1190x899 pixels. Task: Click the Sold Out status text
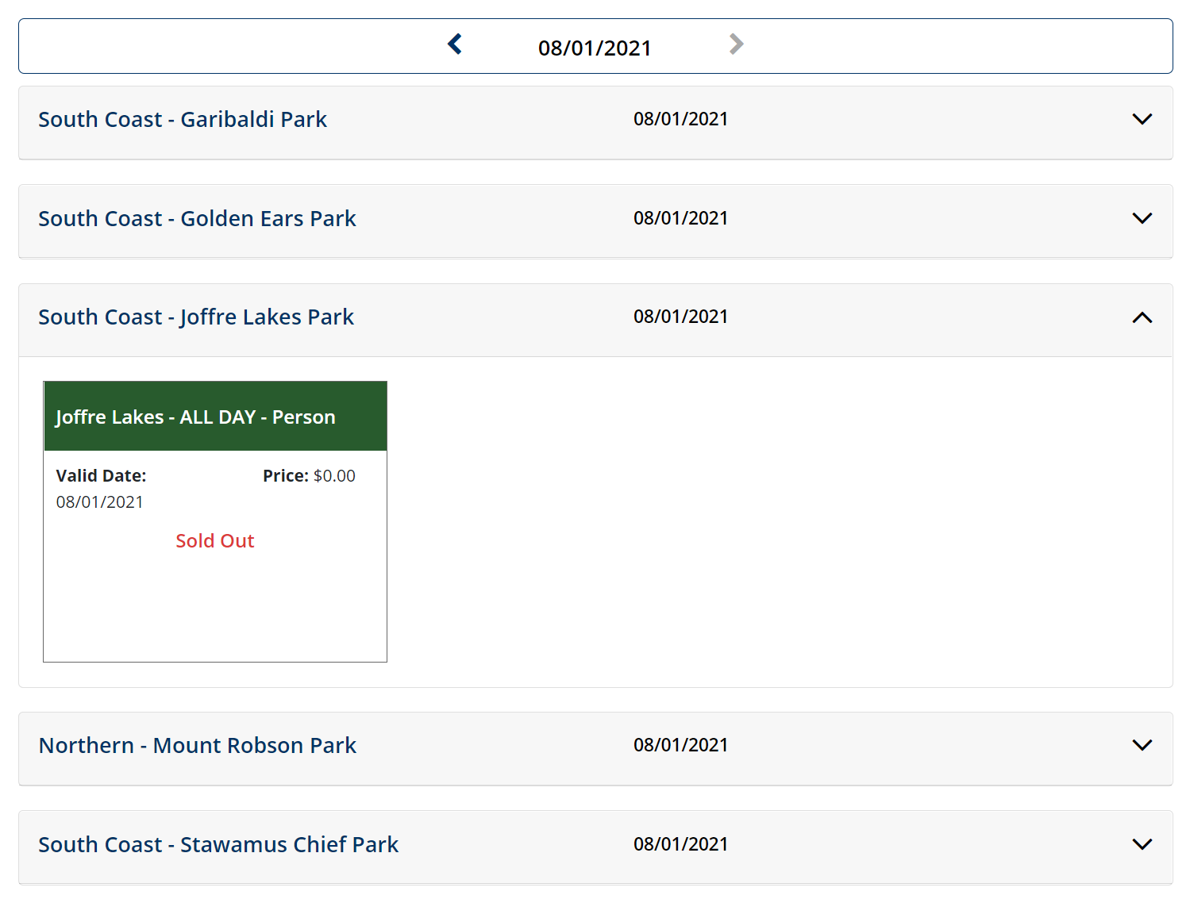point(215,541)
